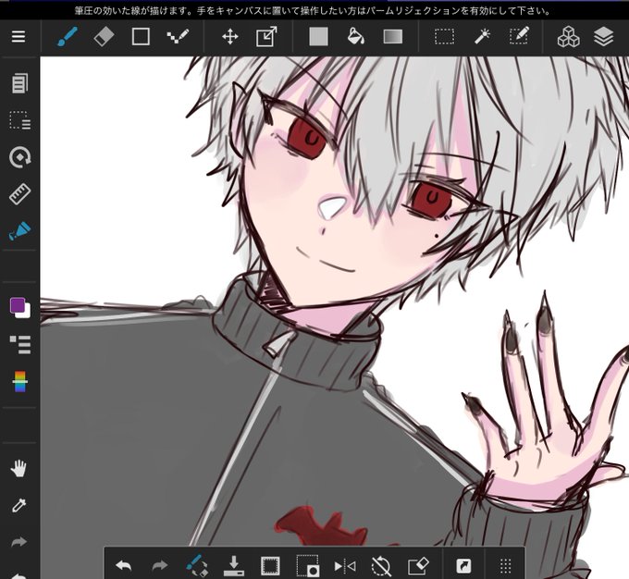Toggle brush/eraser switch in bottom toolbar

(x=197, y=566)
